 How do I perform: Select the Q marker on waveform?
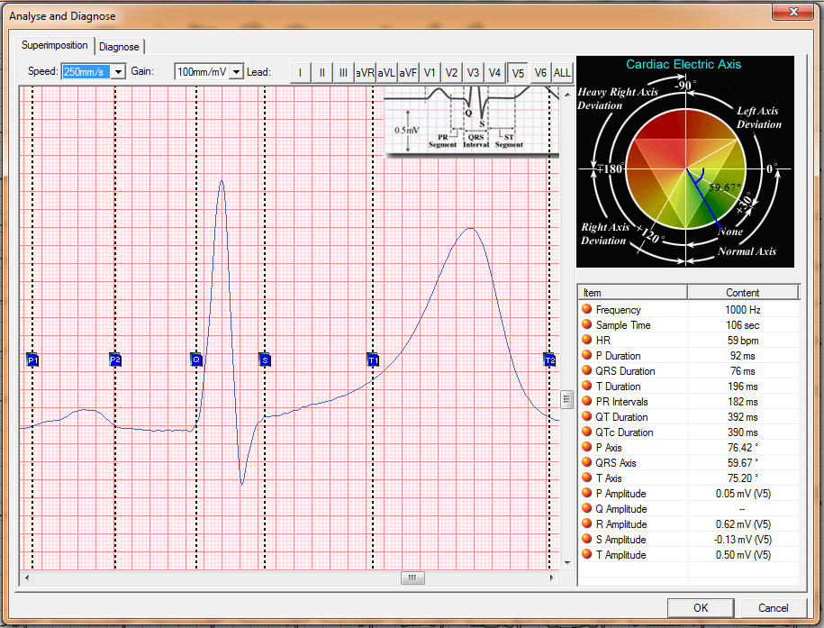[x=196, y=360]
